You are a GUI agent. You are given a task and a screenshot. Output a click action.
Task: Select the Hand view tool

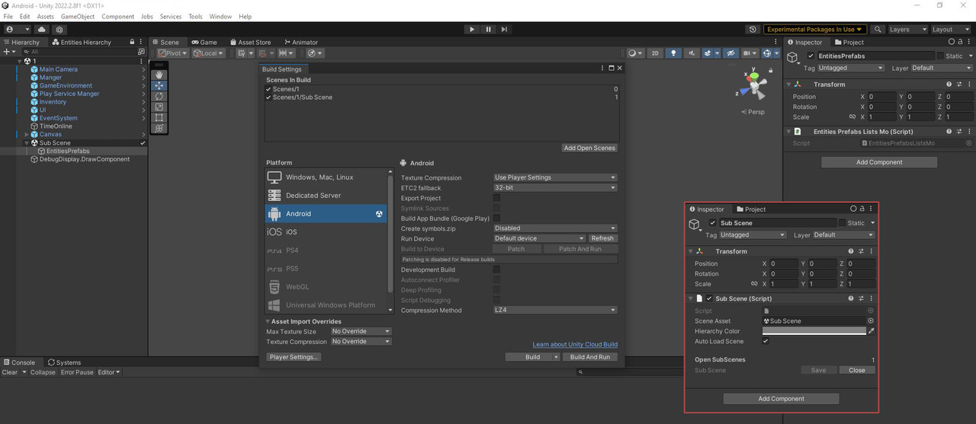(x=159, y=75)
